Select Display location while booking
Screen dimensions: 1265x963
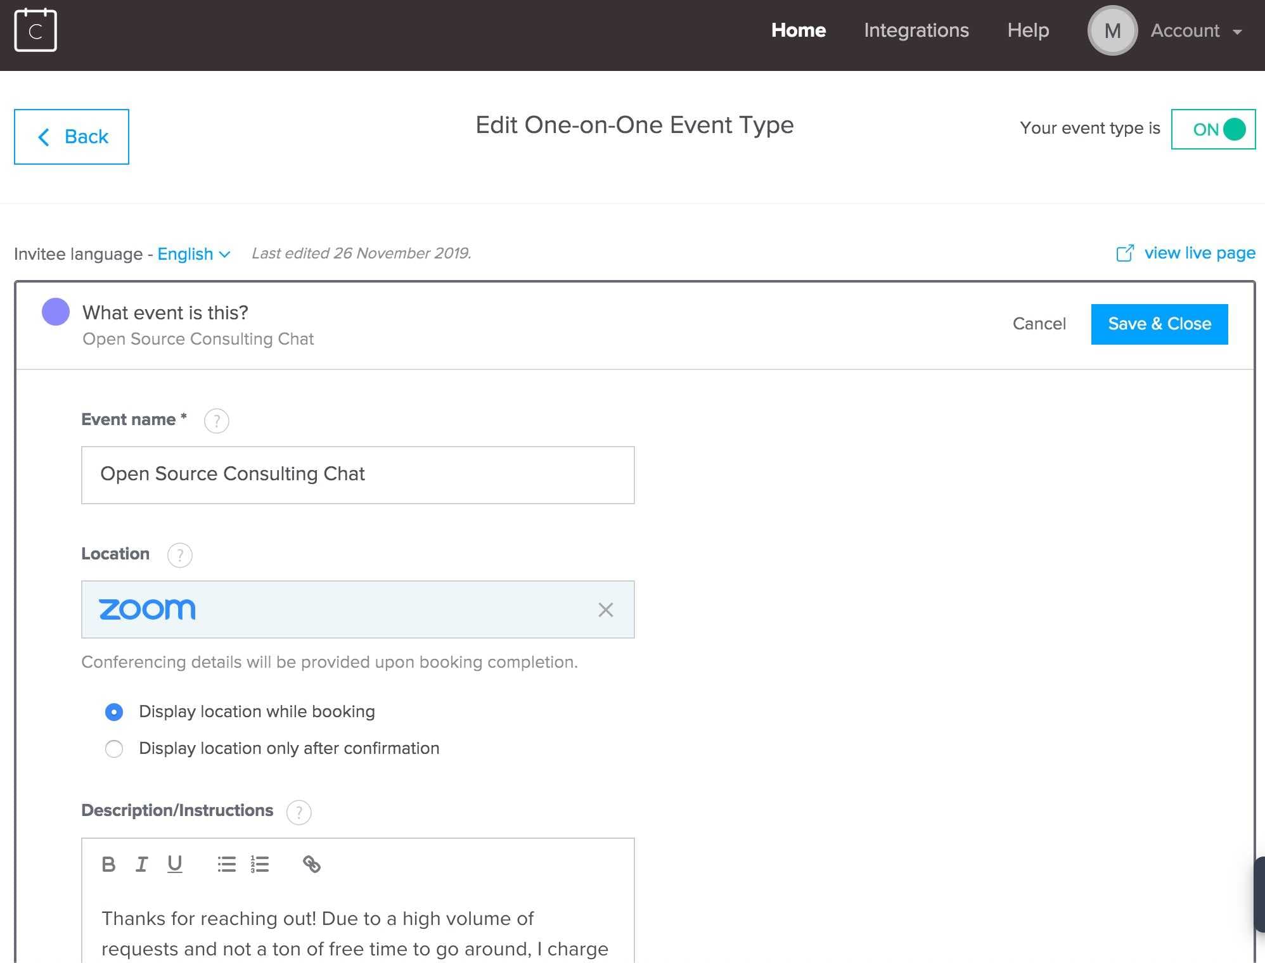pyautogui.click(x=114, y=712)
